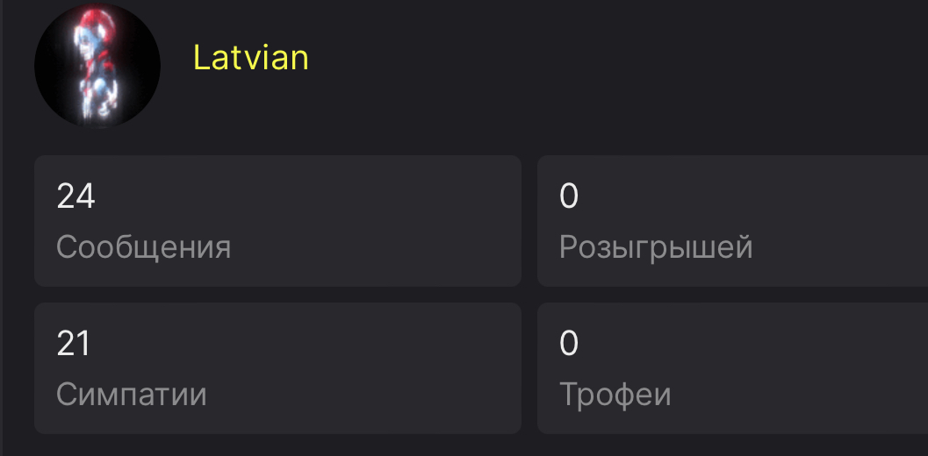The height and width of the screenshot is (456, 928).
Task: Click the yellow Latvian profile name
Action: (250, 59)
